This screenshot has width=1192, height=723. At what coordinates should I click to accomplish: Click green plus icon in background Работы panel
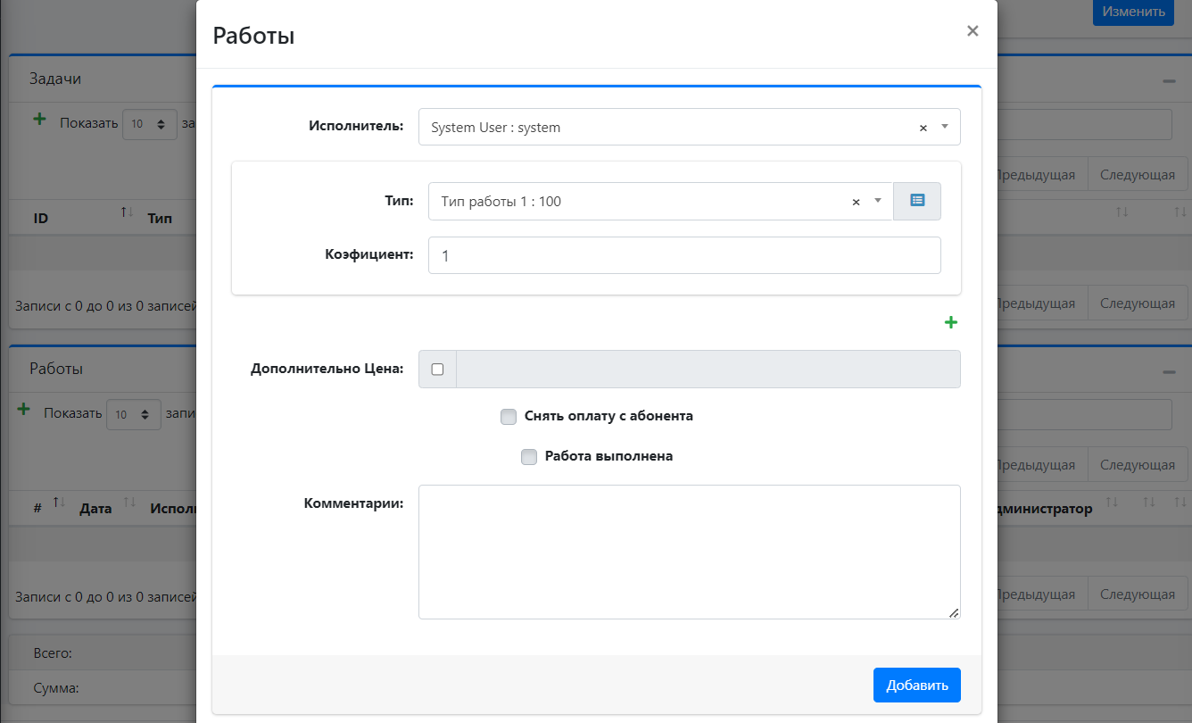24,411
